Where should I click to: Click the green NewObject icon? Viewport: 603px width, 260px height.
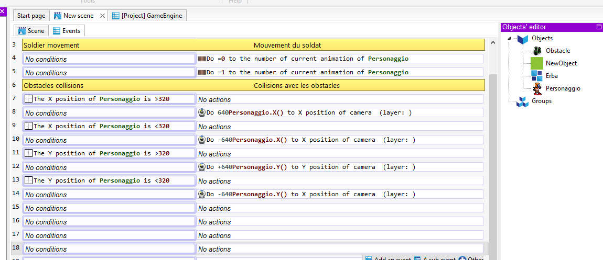[x=537, y=63]
